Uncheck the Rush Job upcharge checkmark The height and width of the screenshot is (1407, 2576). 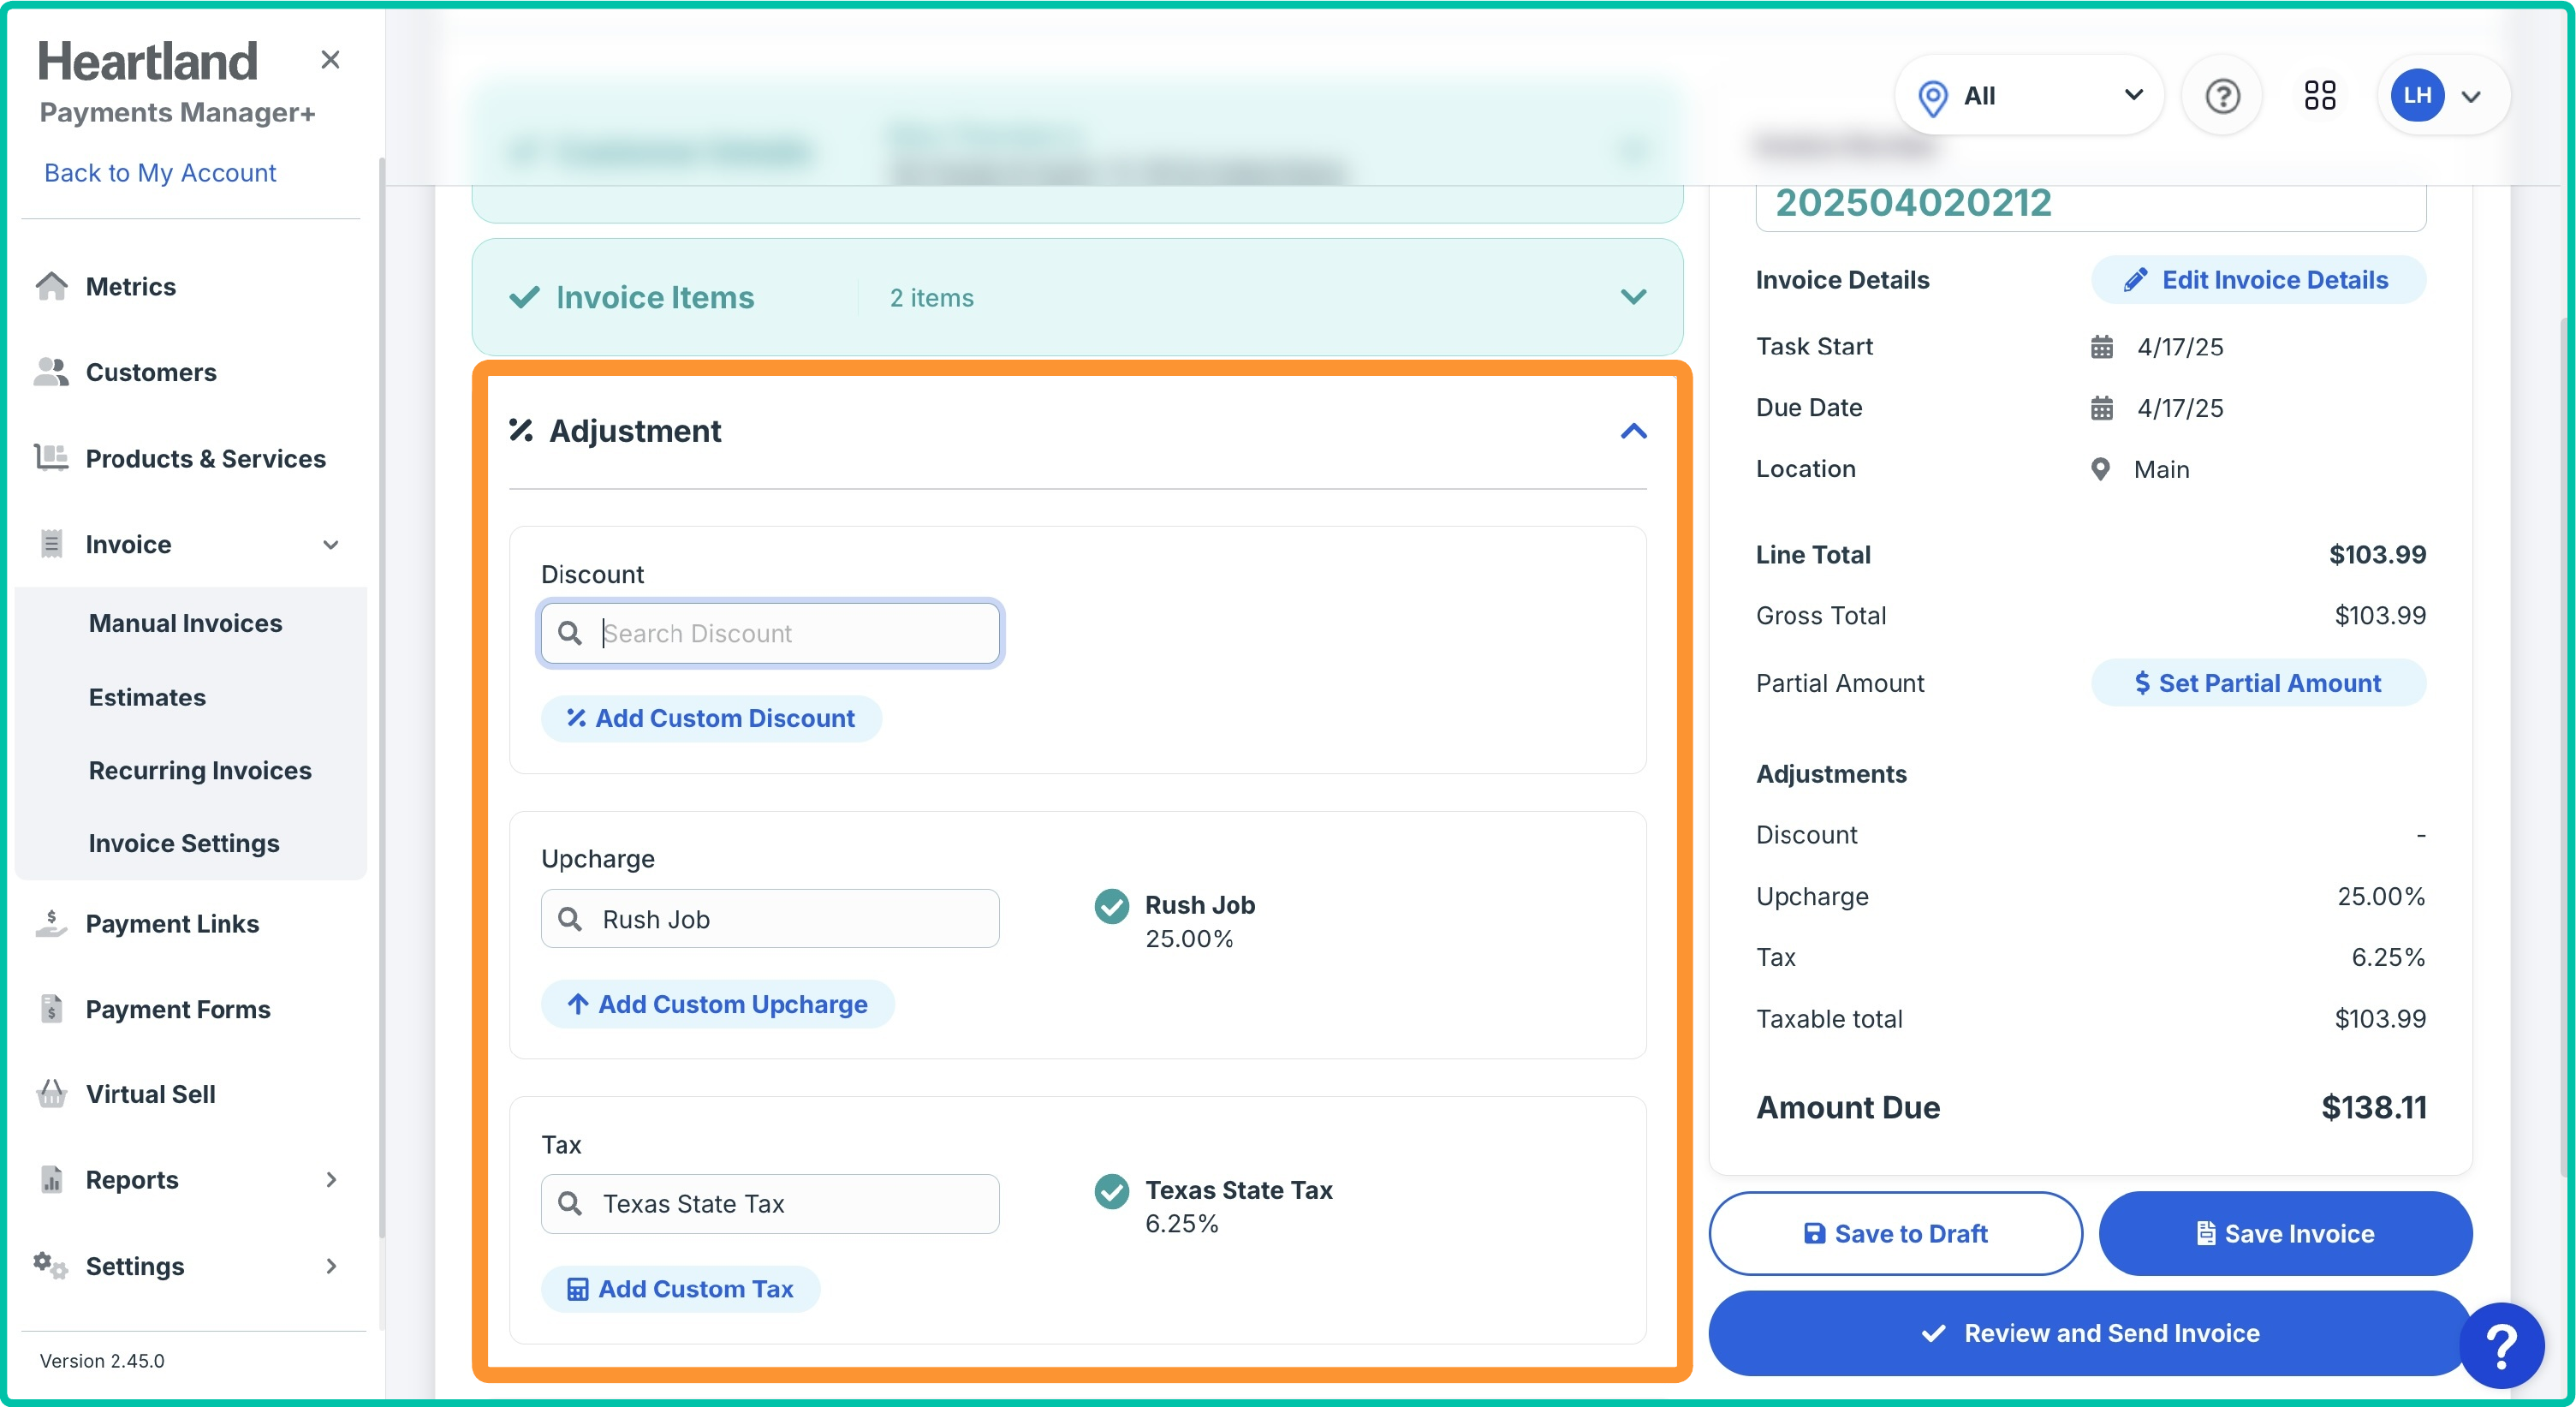coord(1111,906)
